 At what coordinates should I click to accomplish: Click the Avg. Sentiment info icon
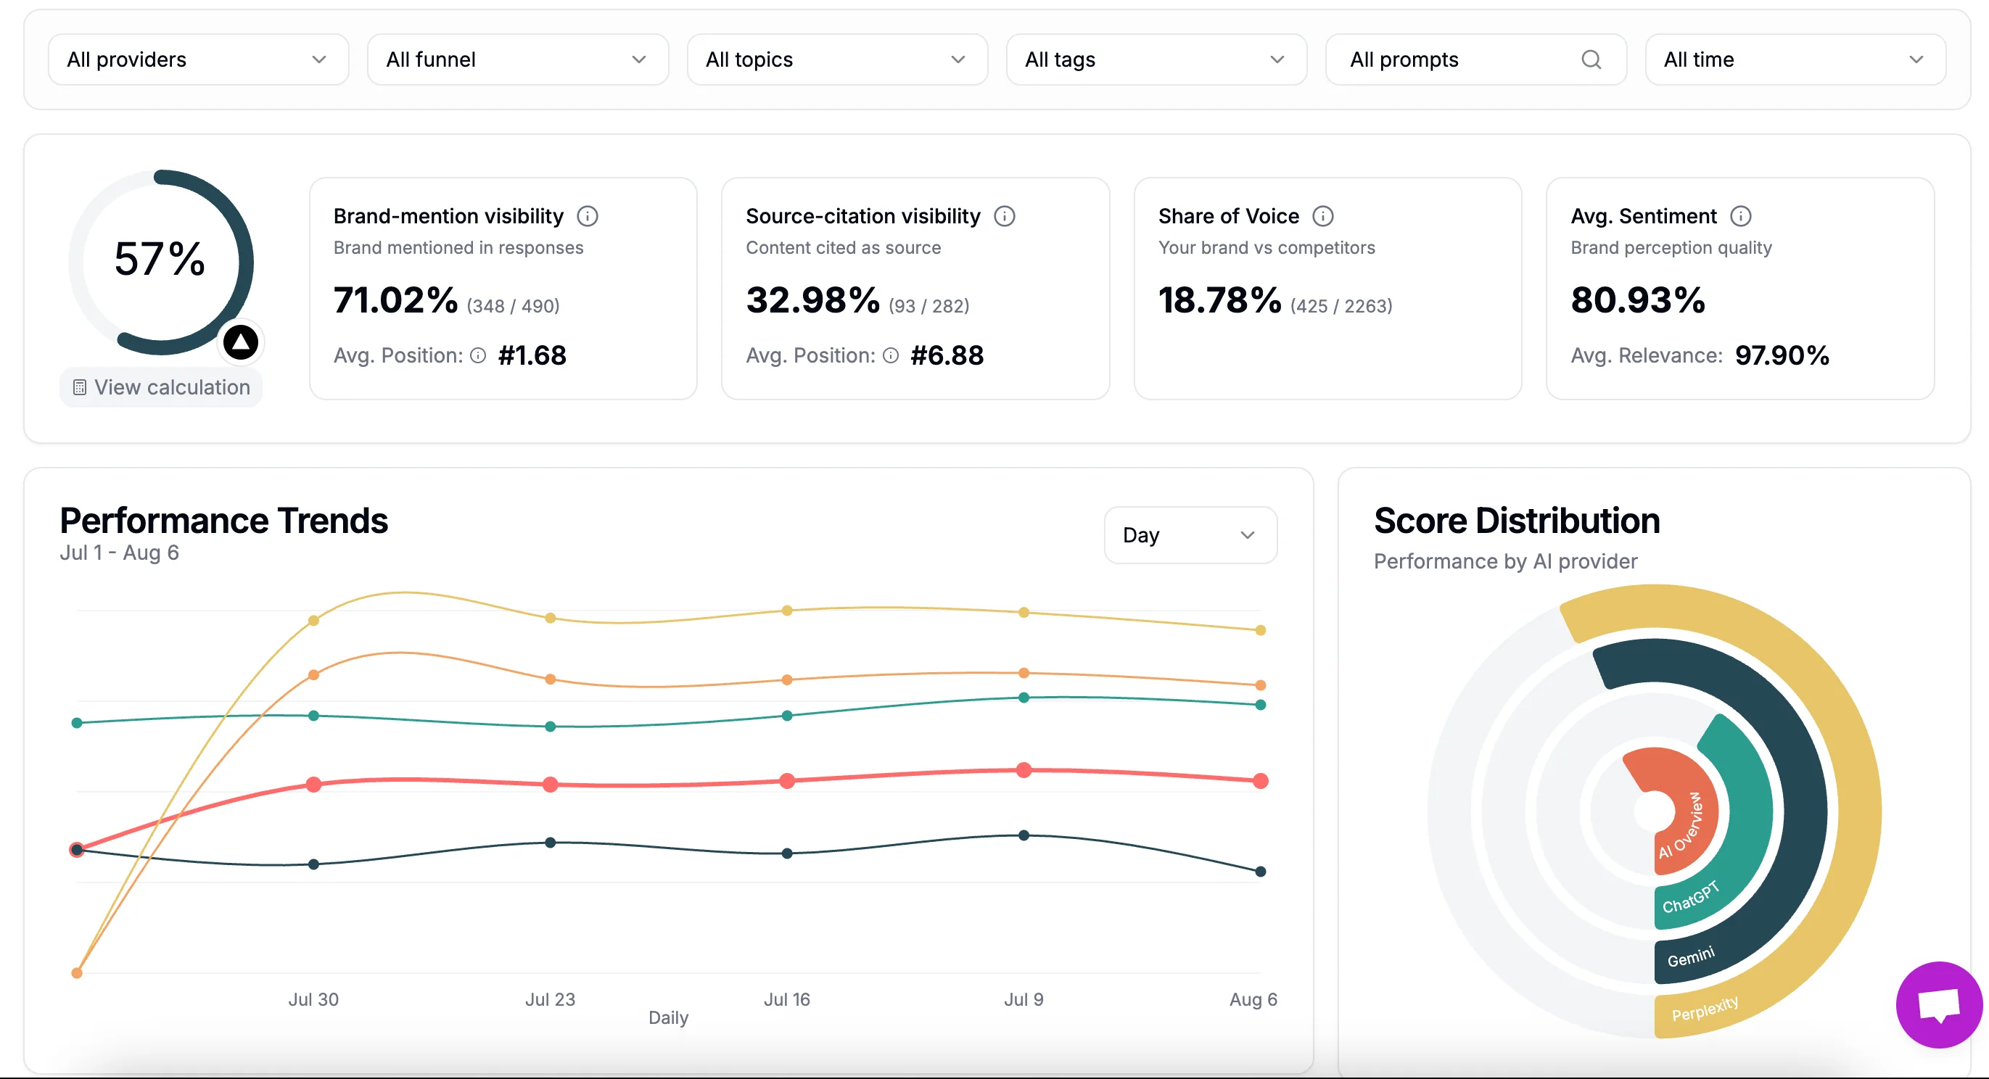click(x=1742, y=216)
